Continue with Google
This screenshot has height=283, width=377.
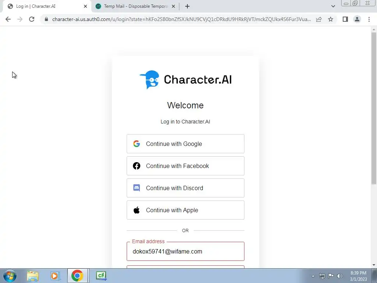coord(186,144)
